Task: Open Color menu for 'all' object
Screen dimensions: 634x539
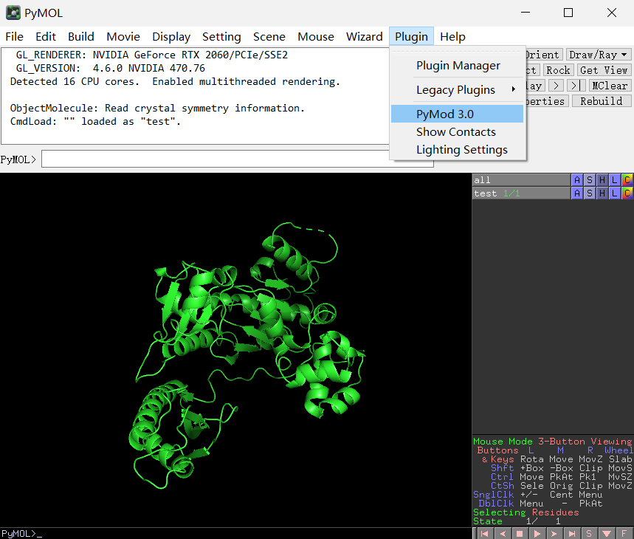Action: click(627, 180)
